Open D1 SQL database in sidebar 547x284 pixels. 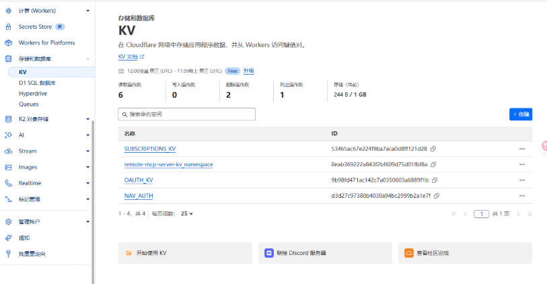point(37,83)
